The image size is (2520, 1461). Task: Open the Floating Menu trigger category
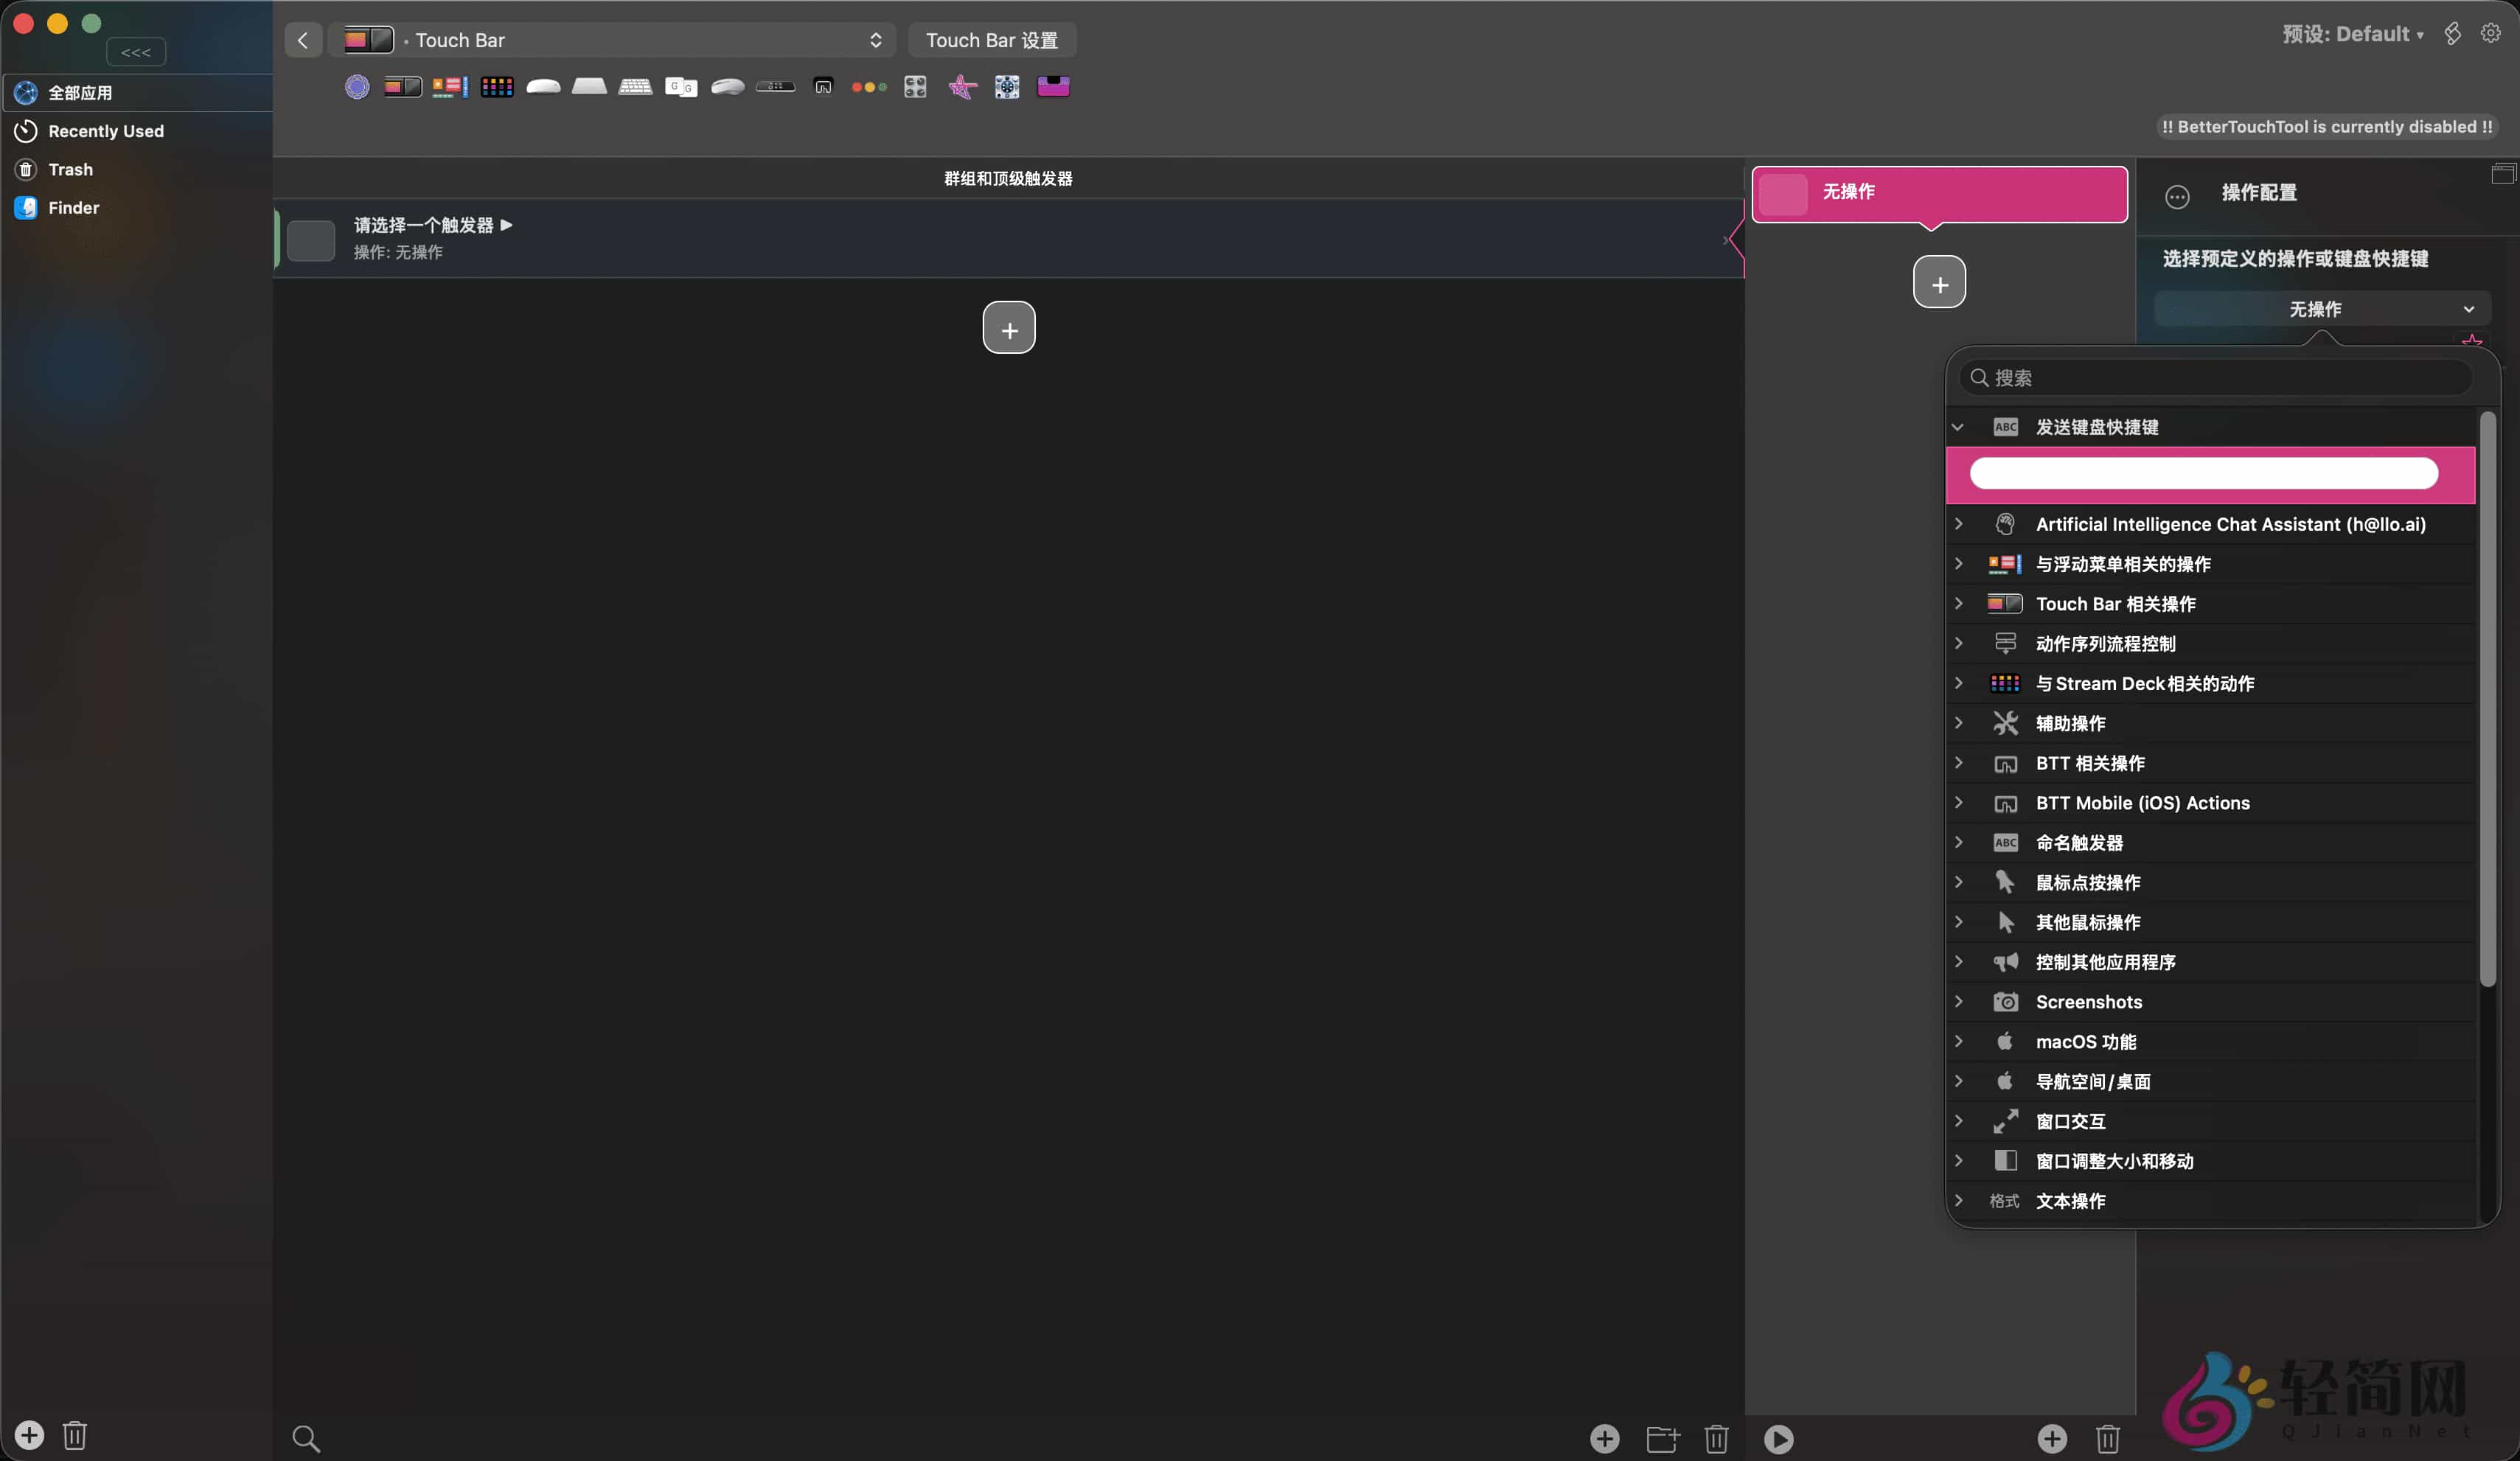pyautogui.click(x=449, y=87)
